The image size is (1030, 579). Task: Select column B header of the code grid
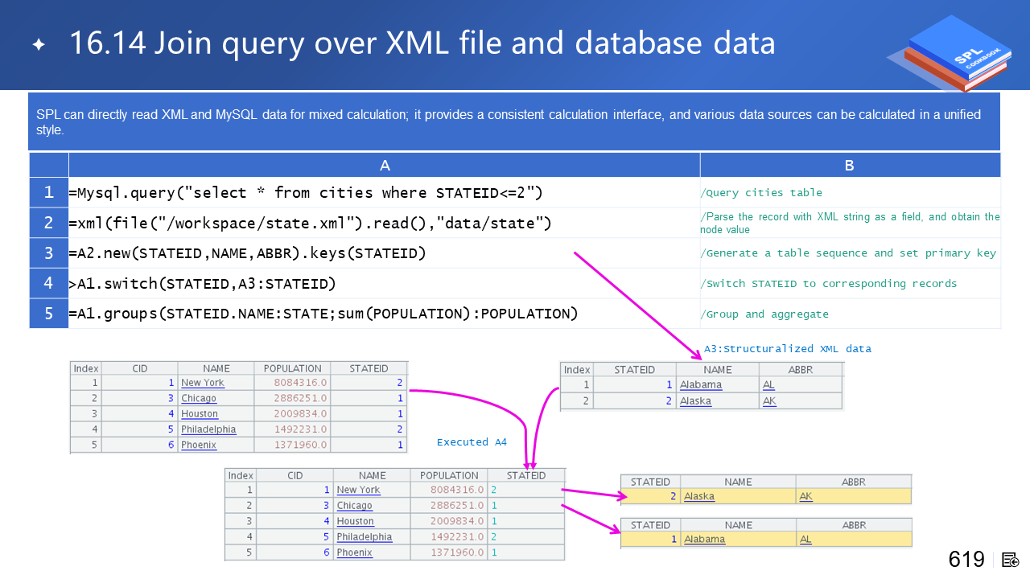click(849, 166)
